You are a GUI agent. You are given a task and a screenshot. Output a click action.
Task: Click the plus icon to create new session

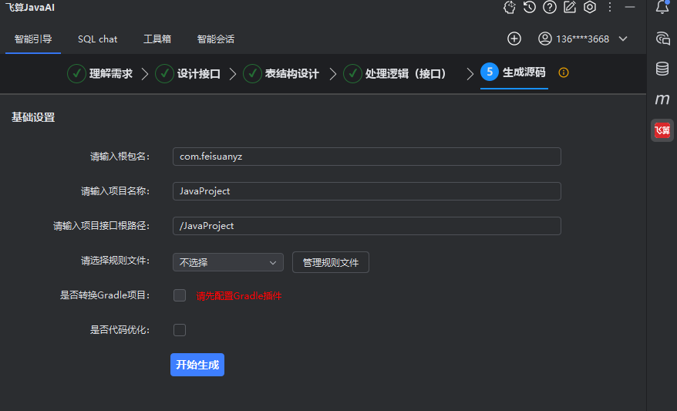click(514, 39)
